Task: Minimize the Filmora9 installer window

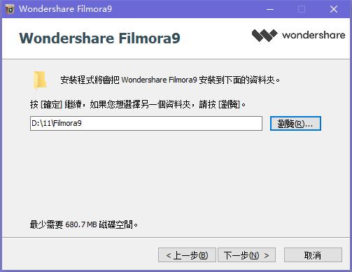Action: [270, 9]
